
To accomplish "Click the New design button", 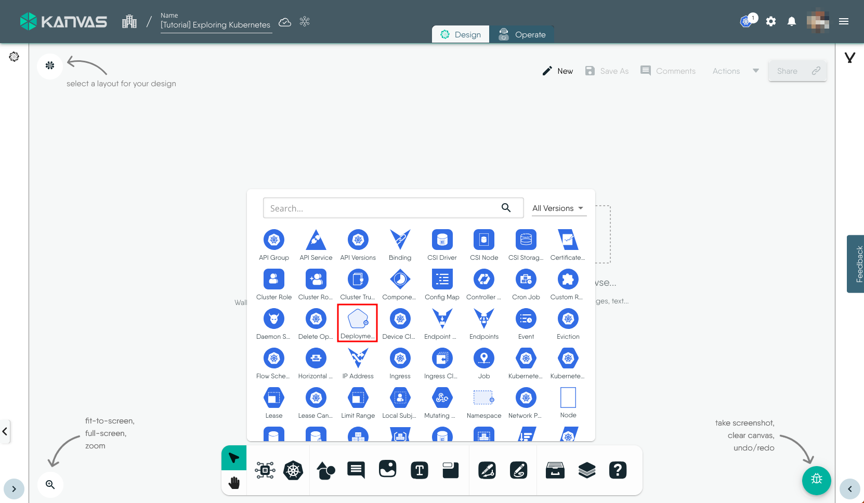I will click(558, 71).
